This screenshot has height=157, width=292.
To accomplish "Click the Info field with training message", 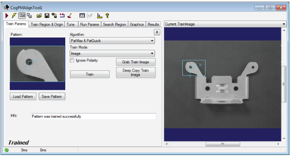I will (x=93, y=116).
